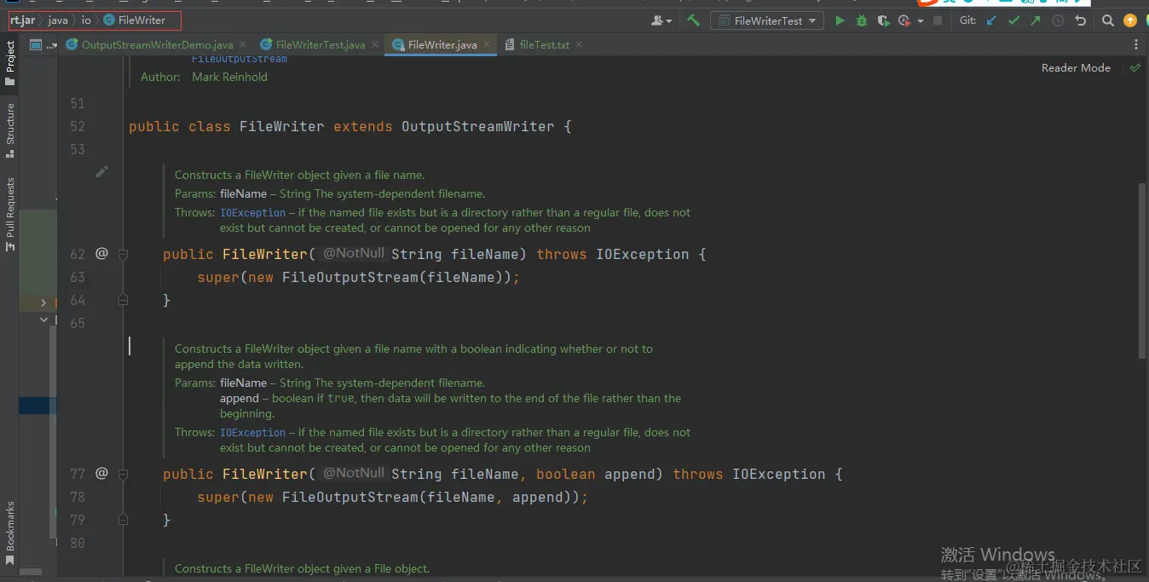The width and height of the screenshot is (1149, 582).
Task: Click the orange IDE update arrow icon
Action: pyautogui.click(x=1130, y=20)
